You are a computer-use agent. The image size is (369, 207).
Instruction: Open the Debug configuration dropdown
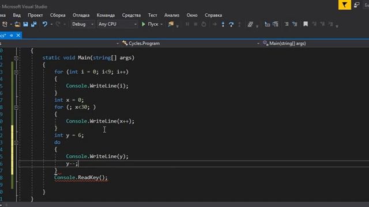pos(82,24)
